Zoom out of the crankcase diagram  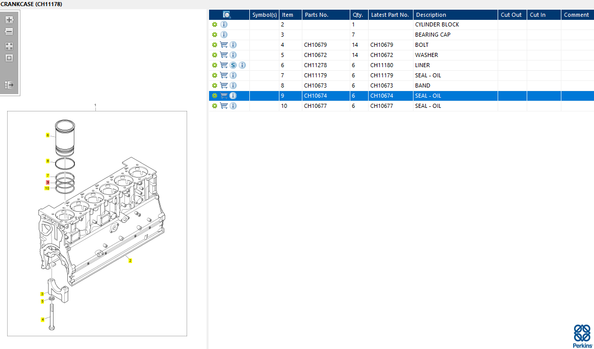(9, 32)
